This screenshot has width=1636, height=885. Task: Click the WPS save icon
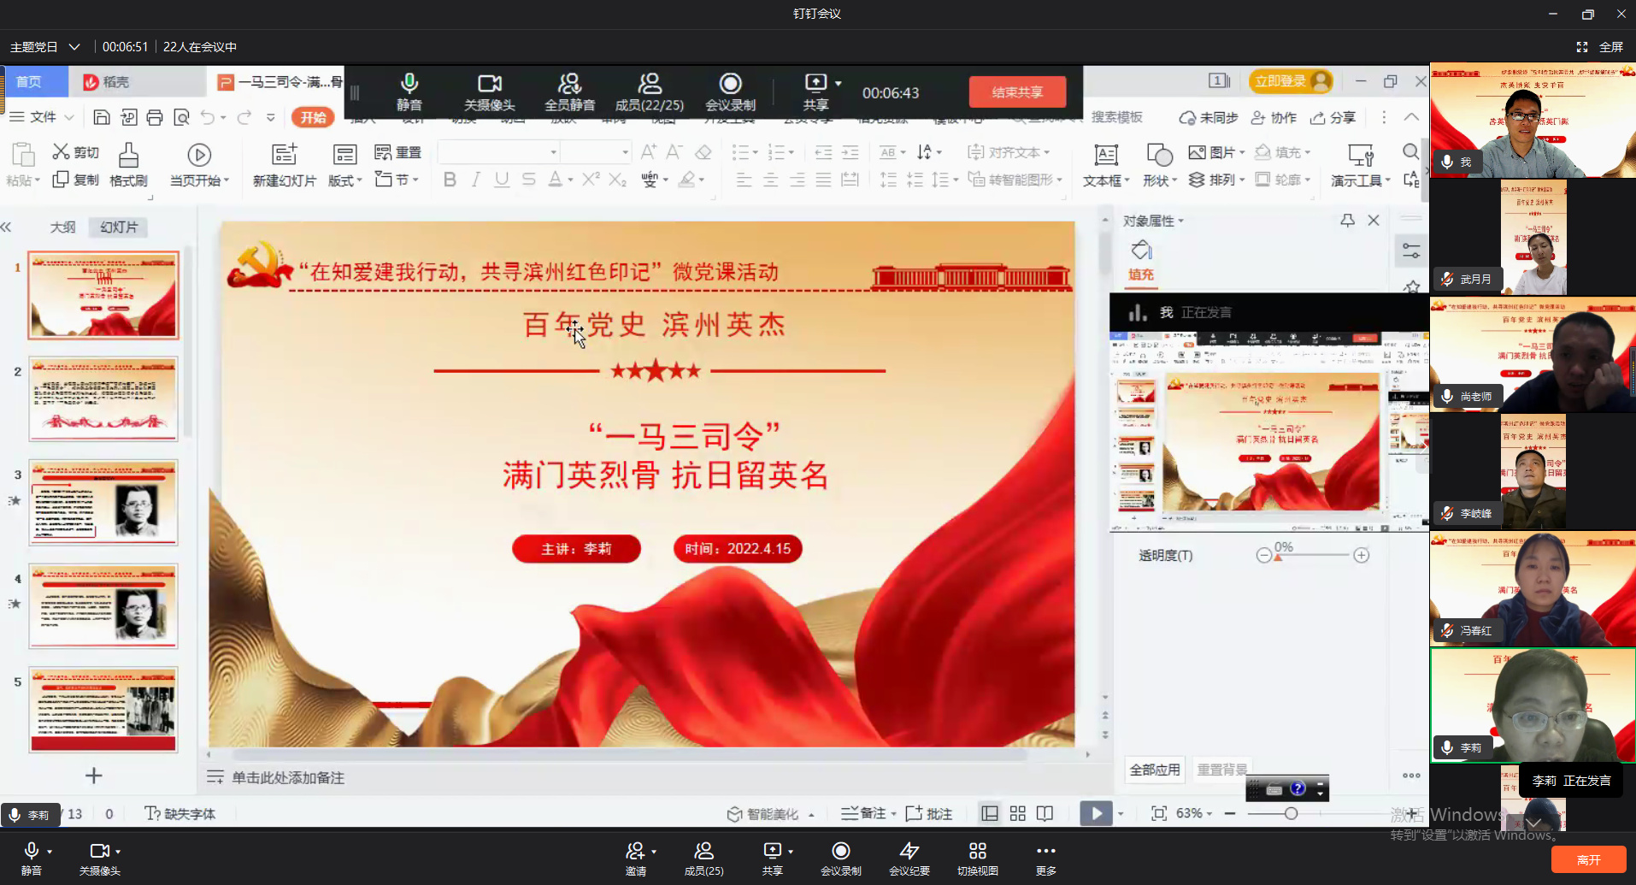coord(101,117)
